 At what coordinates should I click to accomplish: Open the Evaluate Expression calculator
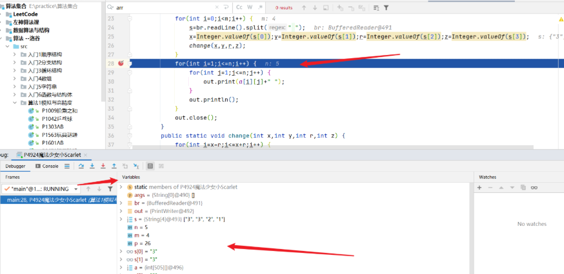click(151, 166)
